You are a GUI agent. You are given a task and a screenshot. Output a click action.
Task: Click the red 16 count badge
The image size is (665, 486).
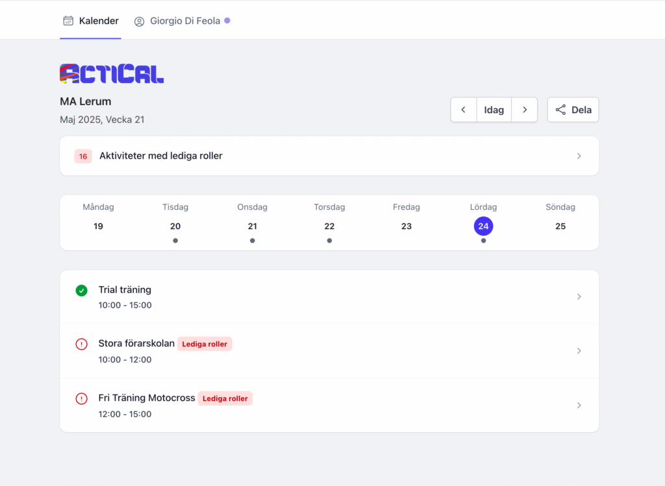pos(83,156)
